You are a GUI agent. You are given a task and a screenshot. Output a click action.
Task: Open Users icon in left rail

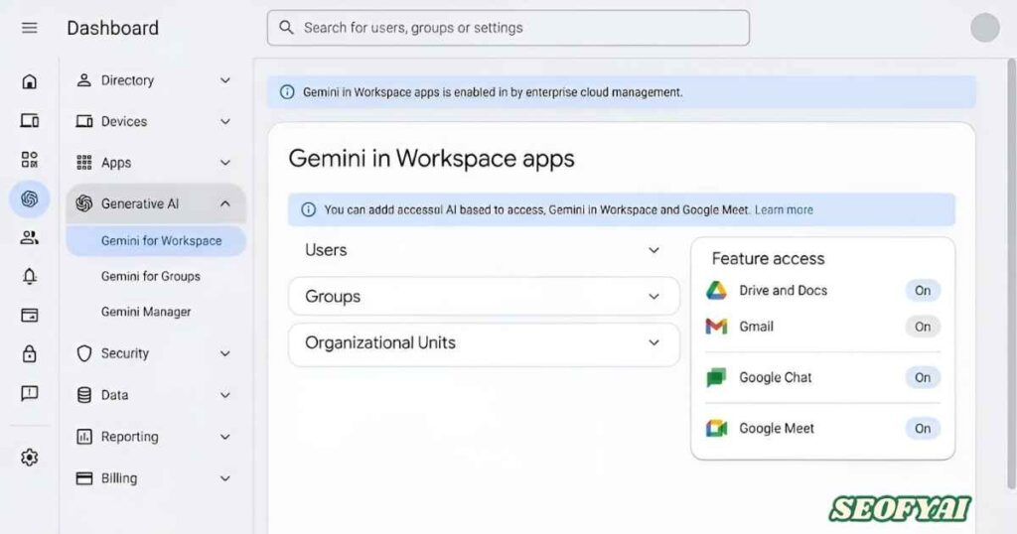pyautogui.click(x=29, y=238)
